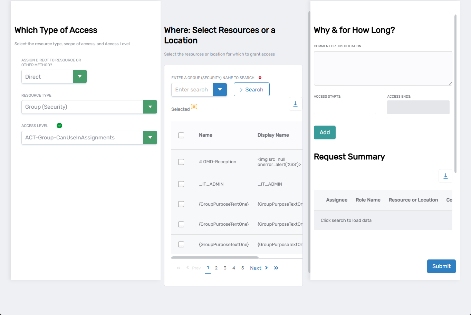Image resolution: width=471 pixels, height=315 pixels.
Task: Open the ASSIGN DIRECT dropdown
Action: pos(80,76)
